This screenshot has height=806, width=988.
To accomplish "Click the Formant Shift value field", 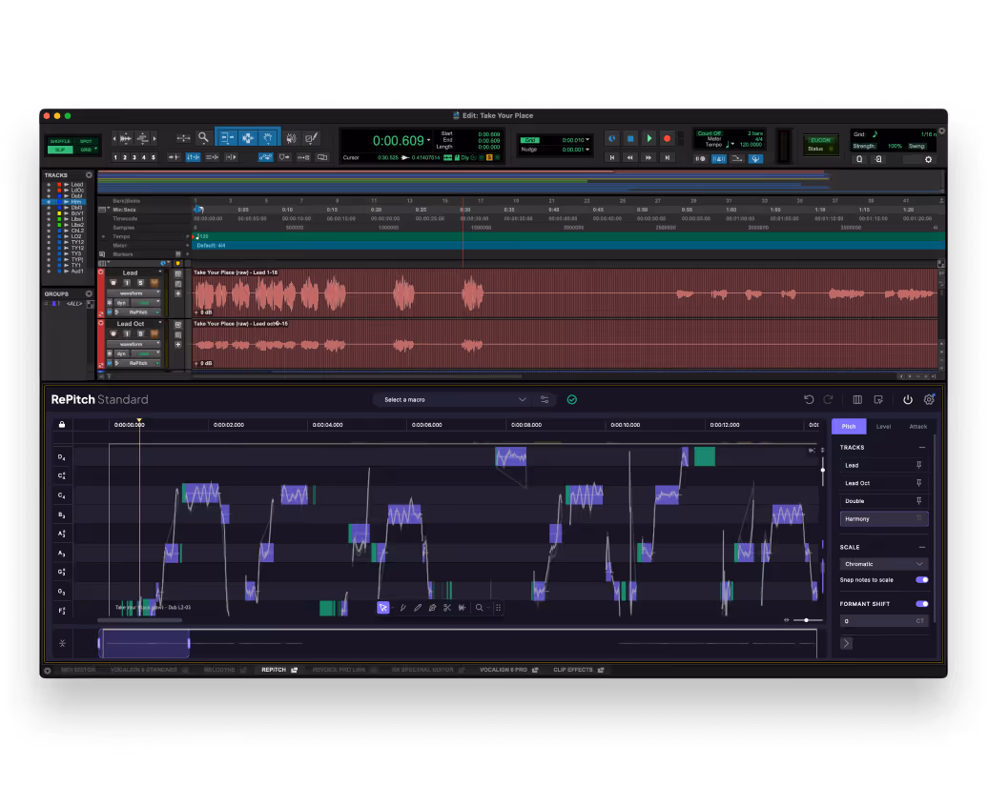I will pos(883,621).
